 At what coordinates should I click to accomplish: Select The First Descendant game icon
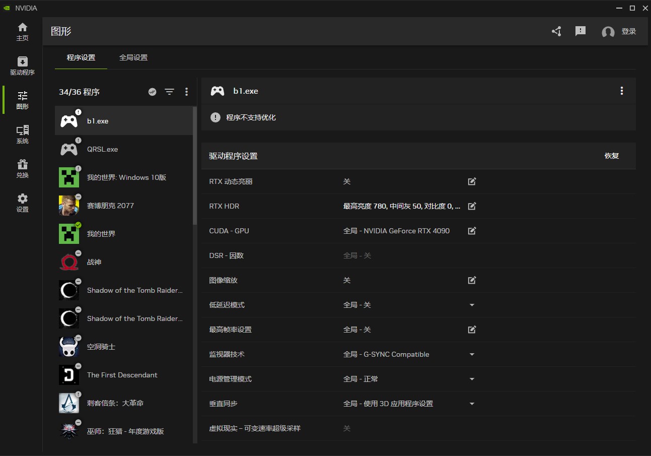point(69,375)
